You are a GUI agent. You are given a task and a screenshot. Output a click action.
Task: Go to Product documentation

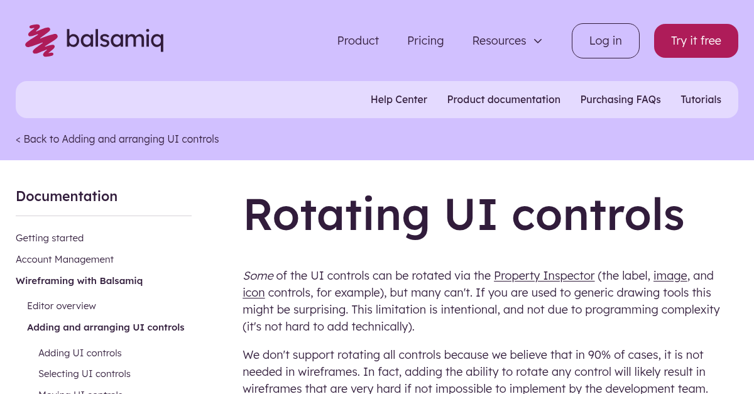click(503, 99)
